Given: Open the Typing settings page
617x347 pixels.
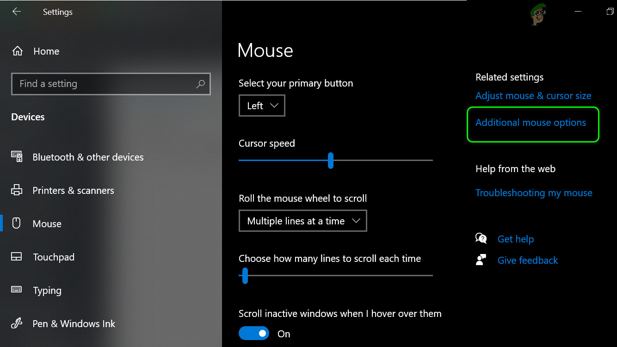Looking at the screenshot, I should coord(47,291).
